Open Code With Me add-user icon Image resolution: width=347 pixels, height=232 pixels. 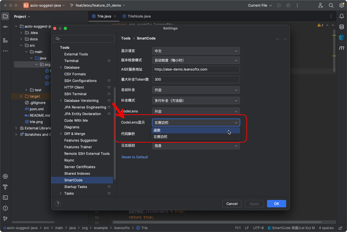pos(321,5)
